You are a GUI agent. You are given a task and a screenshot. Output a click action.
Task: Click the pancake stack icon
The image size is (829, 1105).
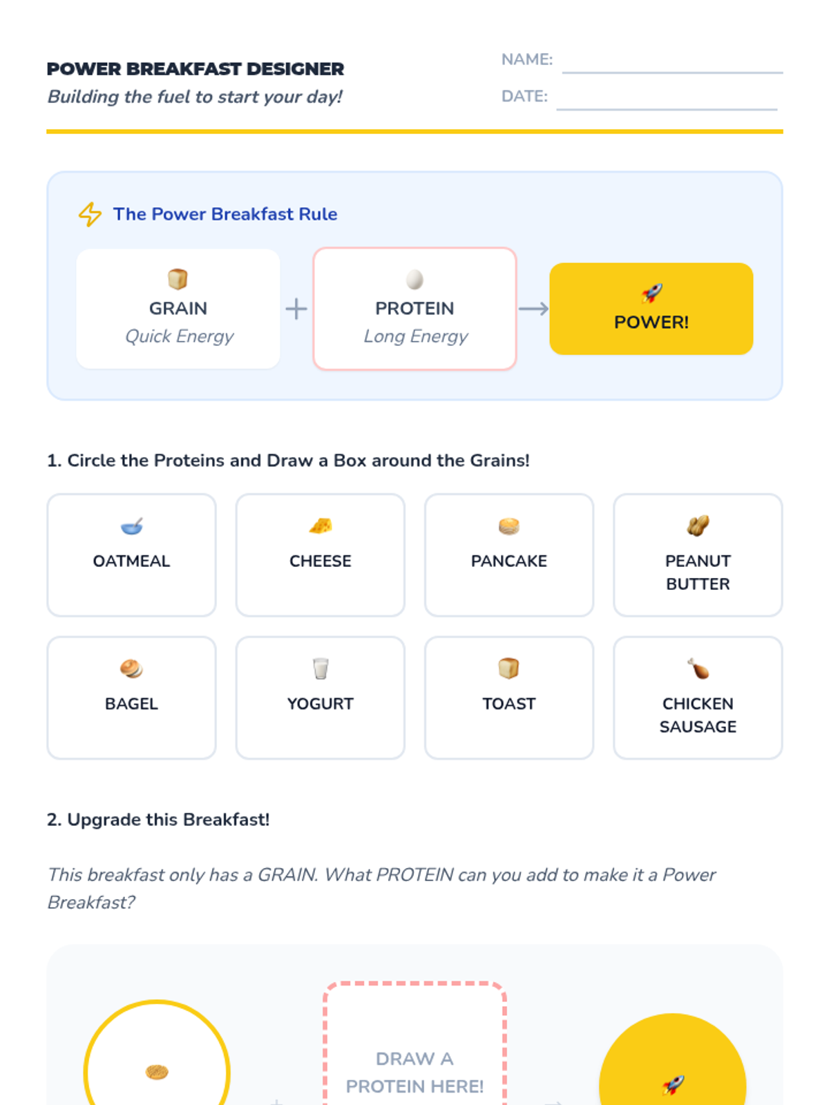point(509,527)
